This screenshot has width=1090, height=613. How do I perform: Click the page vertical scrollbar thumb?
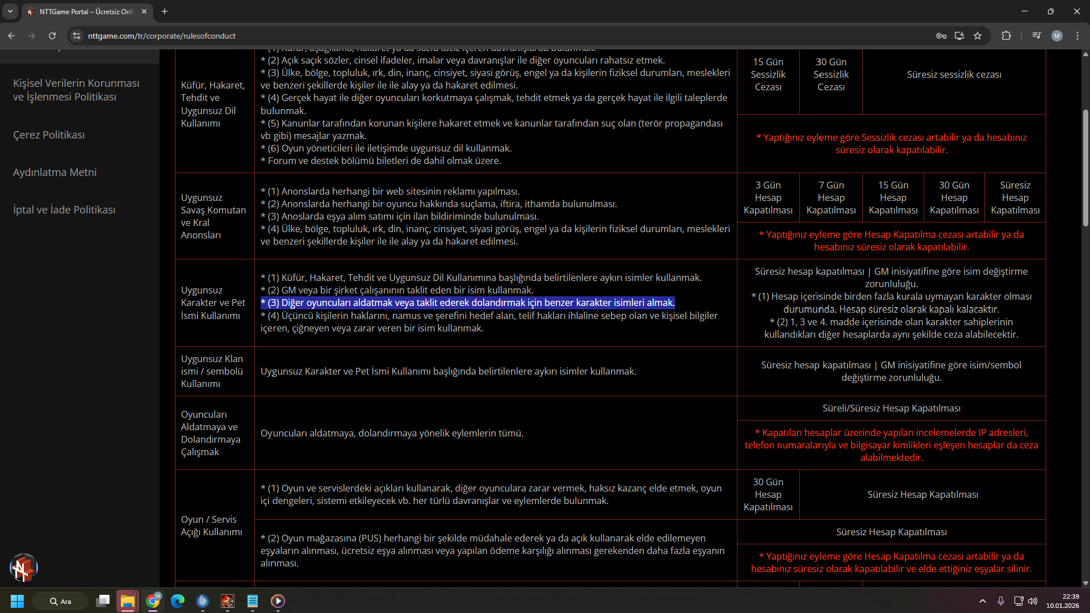click(x=1085, y=167)
